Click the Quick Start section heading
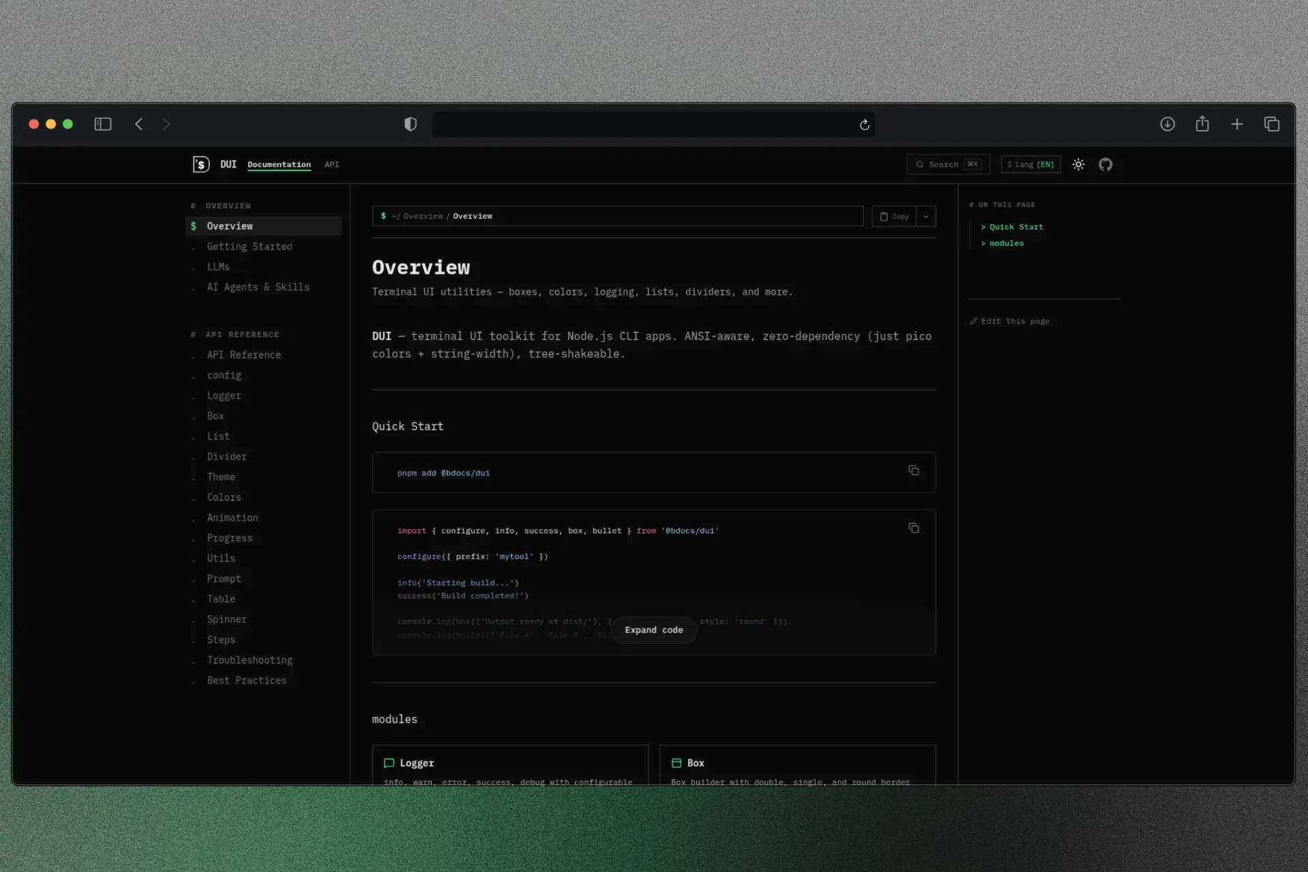Viewport: 1308px width, 872px height. click(x=407, y=426)
